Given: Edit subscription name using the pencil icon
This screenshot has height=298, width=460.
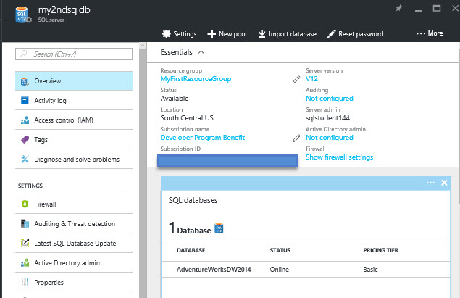Looking at the screenshot, I should 296,138.
